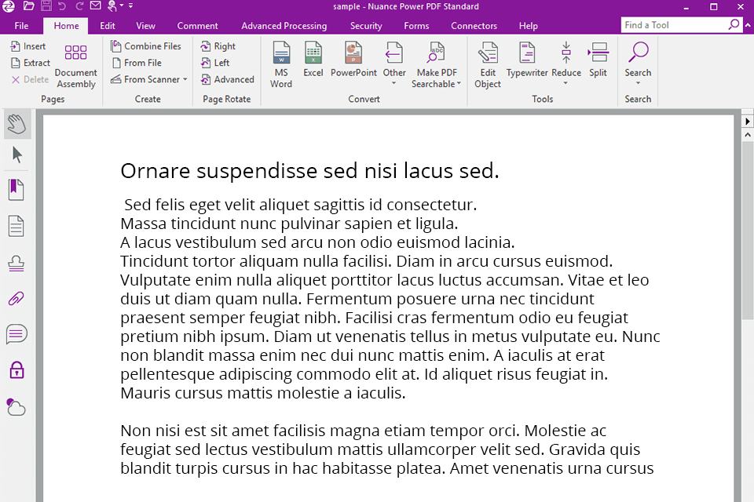
Task: Expand Make PDF Searchable dropdown
Action: tap(459, 84)
